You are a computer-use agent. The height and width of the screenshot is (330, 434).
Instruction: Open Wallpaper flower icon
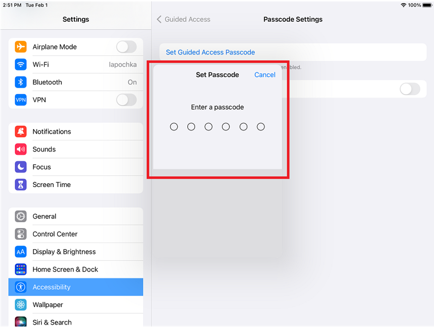(x=21, y=305)
